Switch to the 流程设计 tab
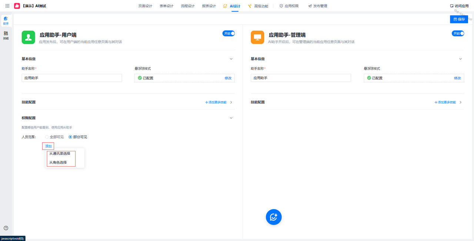Viewport: 474px width, 241px height. click(x=187, y=6)
